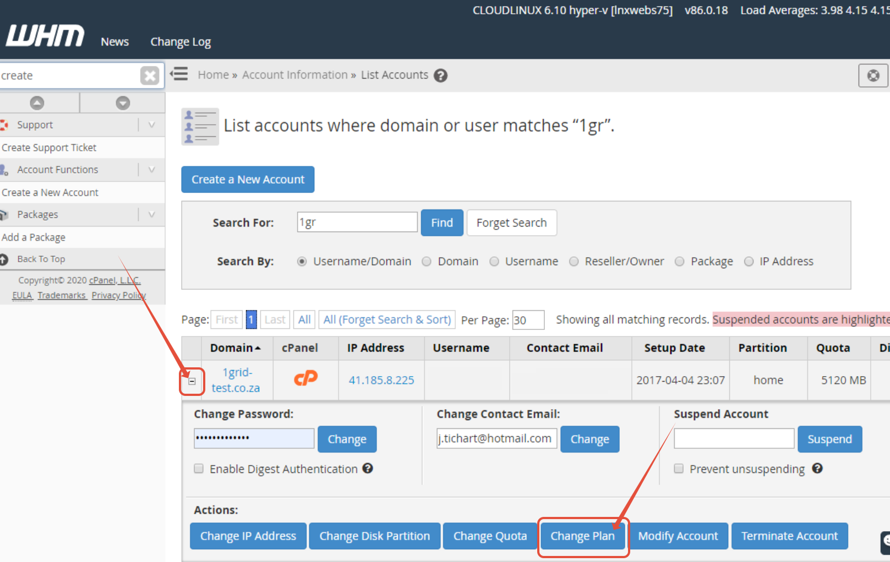Open cPanel via the orange cP icon
Viewport: 890px width, 562px height.
coord(305,378)
